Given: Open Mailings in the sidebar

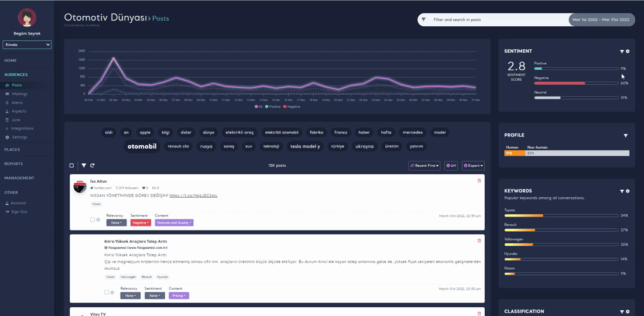Looking at the screenshot, I should (x=19, y=94).
